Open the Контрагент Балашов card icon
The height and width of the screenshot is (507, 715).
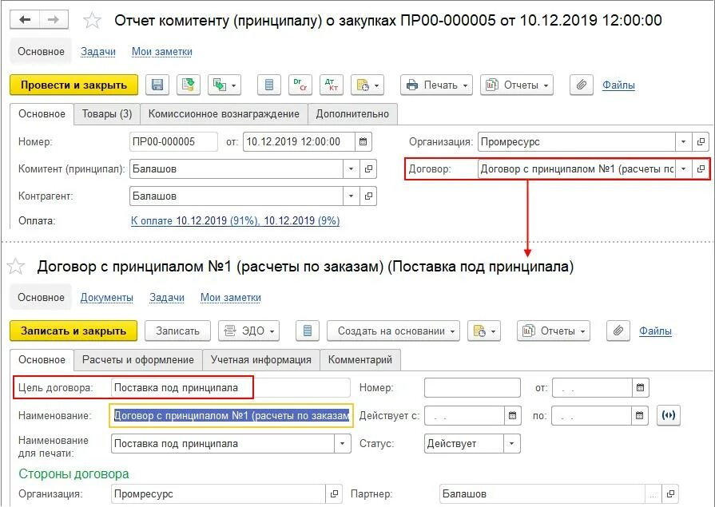(x=368, y=196)
